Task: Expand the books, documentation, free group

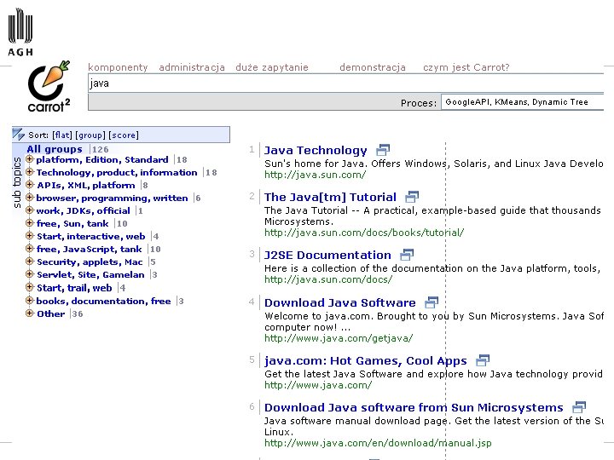Action: point(30,301)
